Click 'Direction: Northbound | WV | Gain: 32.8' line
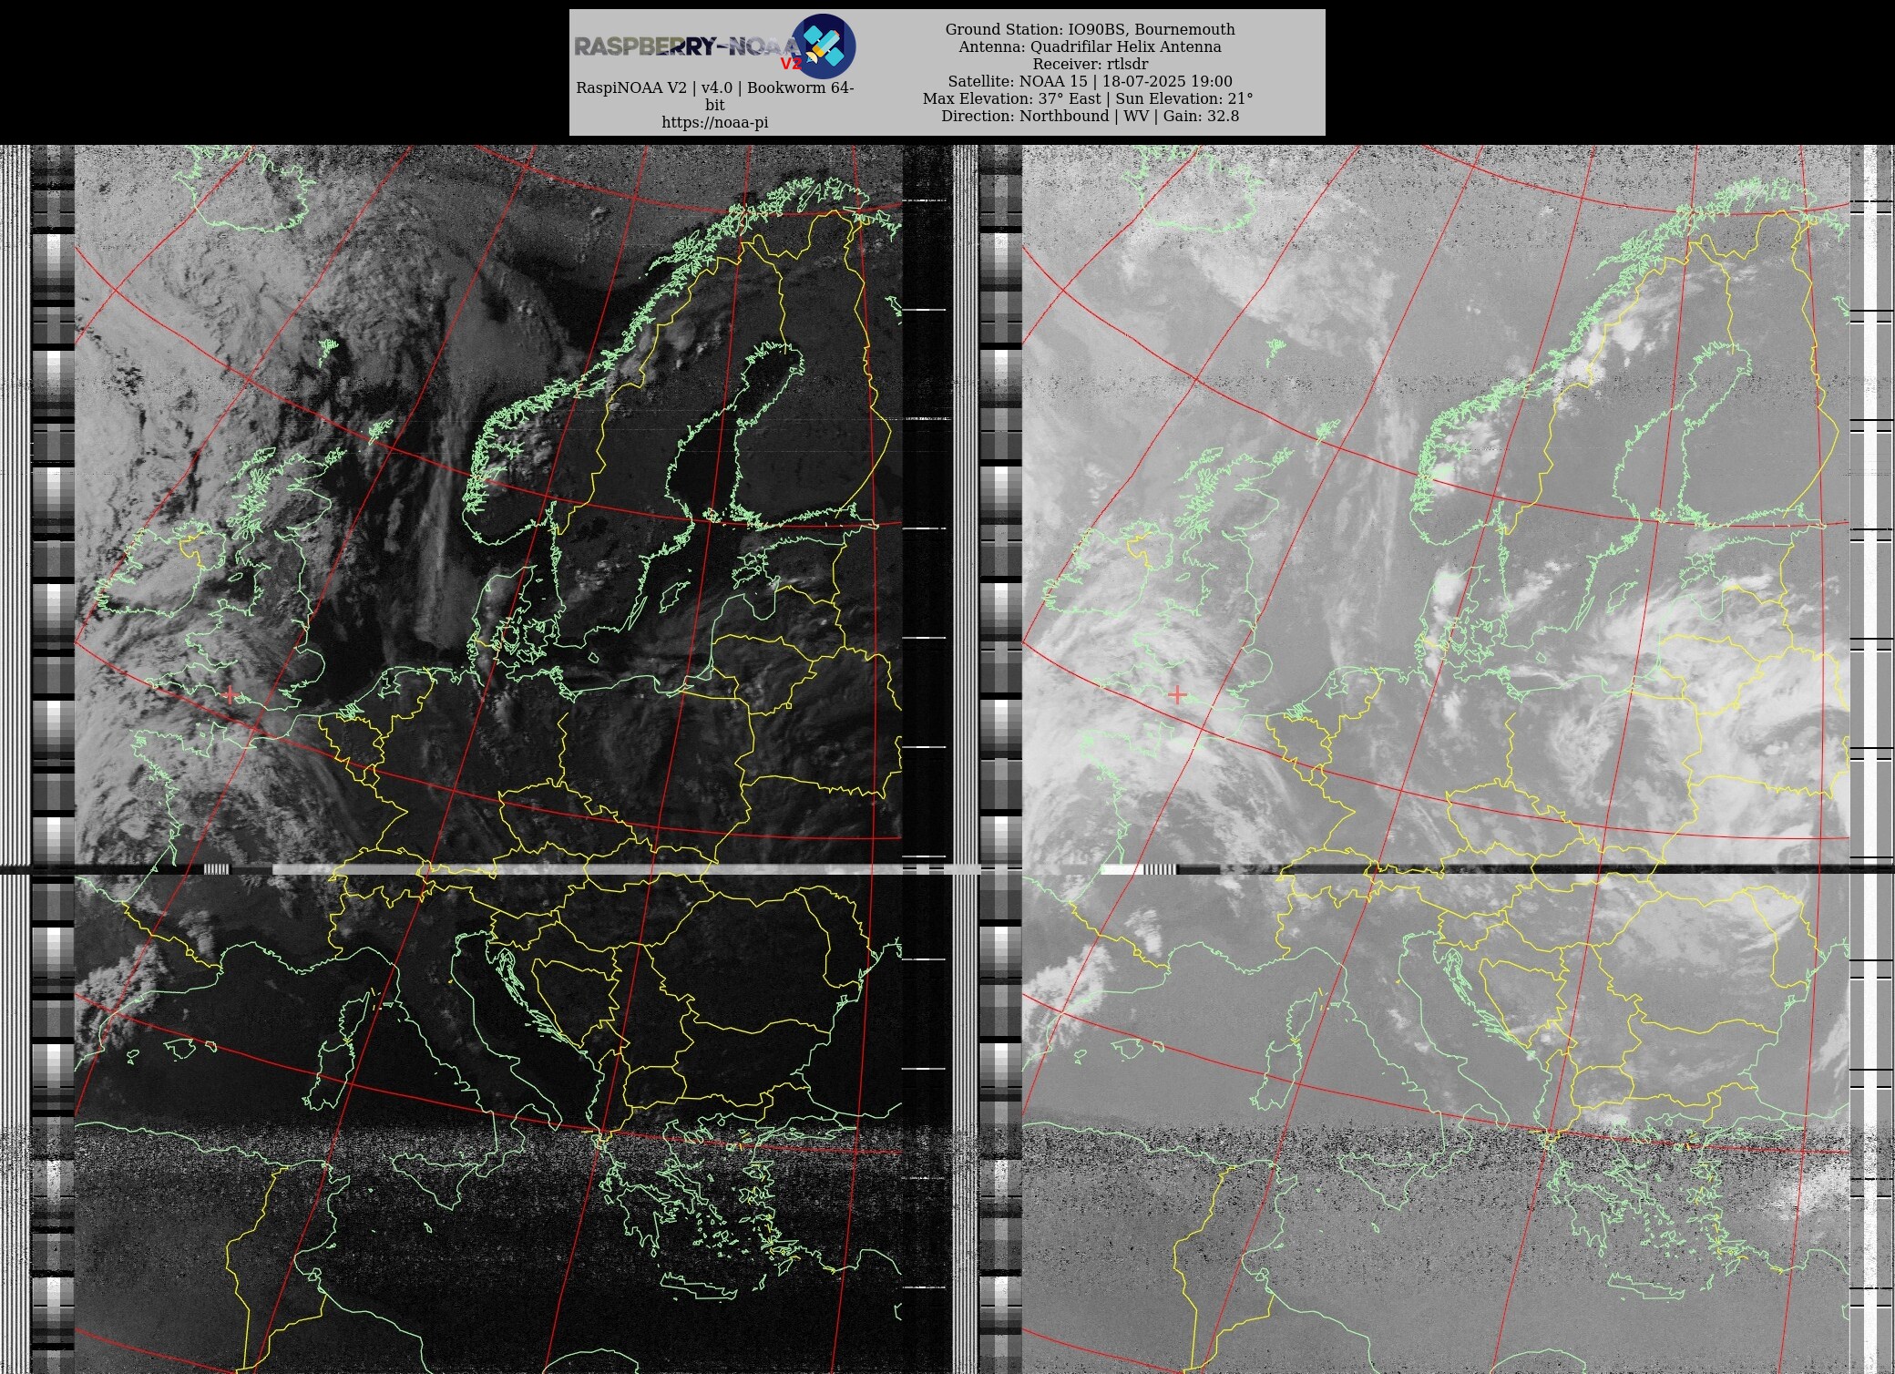This screenshot has width=1895, height=1374. [1090, 116]
